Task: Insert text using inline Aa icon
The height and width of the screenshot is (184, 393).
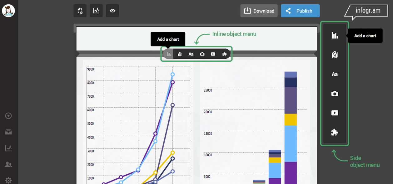Action: 191,54
